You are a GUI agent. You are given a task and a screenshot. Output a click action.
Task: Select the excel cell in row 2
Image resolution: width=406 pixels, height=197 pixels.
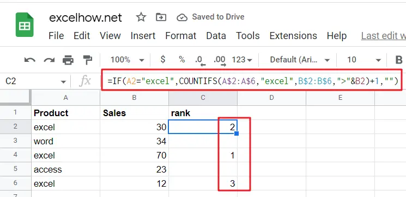click(65, 127)
